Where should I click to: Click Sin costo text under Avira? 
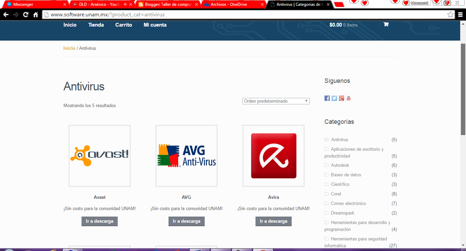tap(274, 208)
